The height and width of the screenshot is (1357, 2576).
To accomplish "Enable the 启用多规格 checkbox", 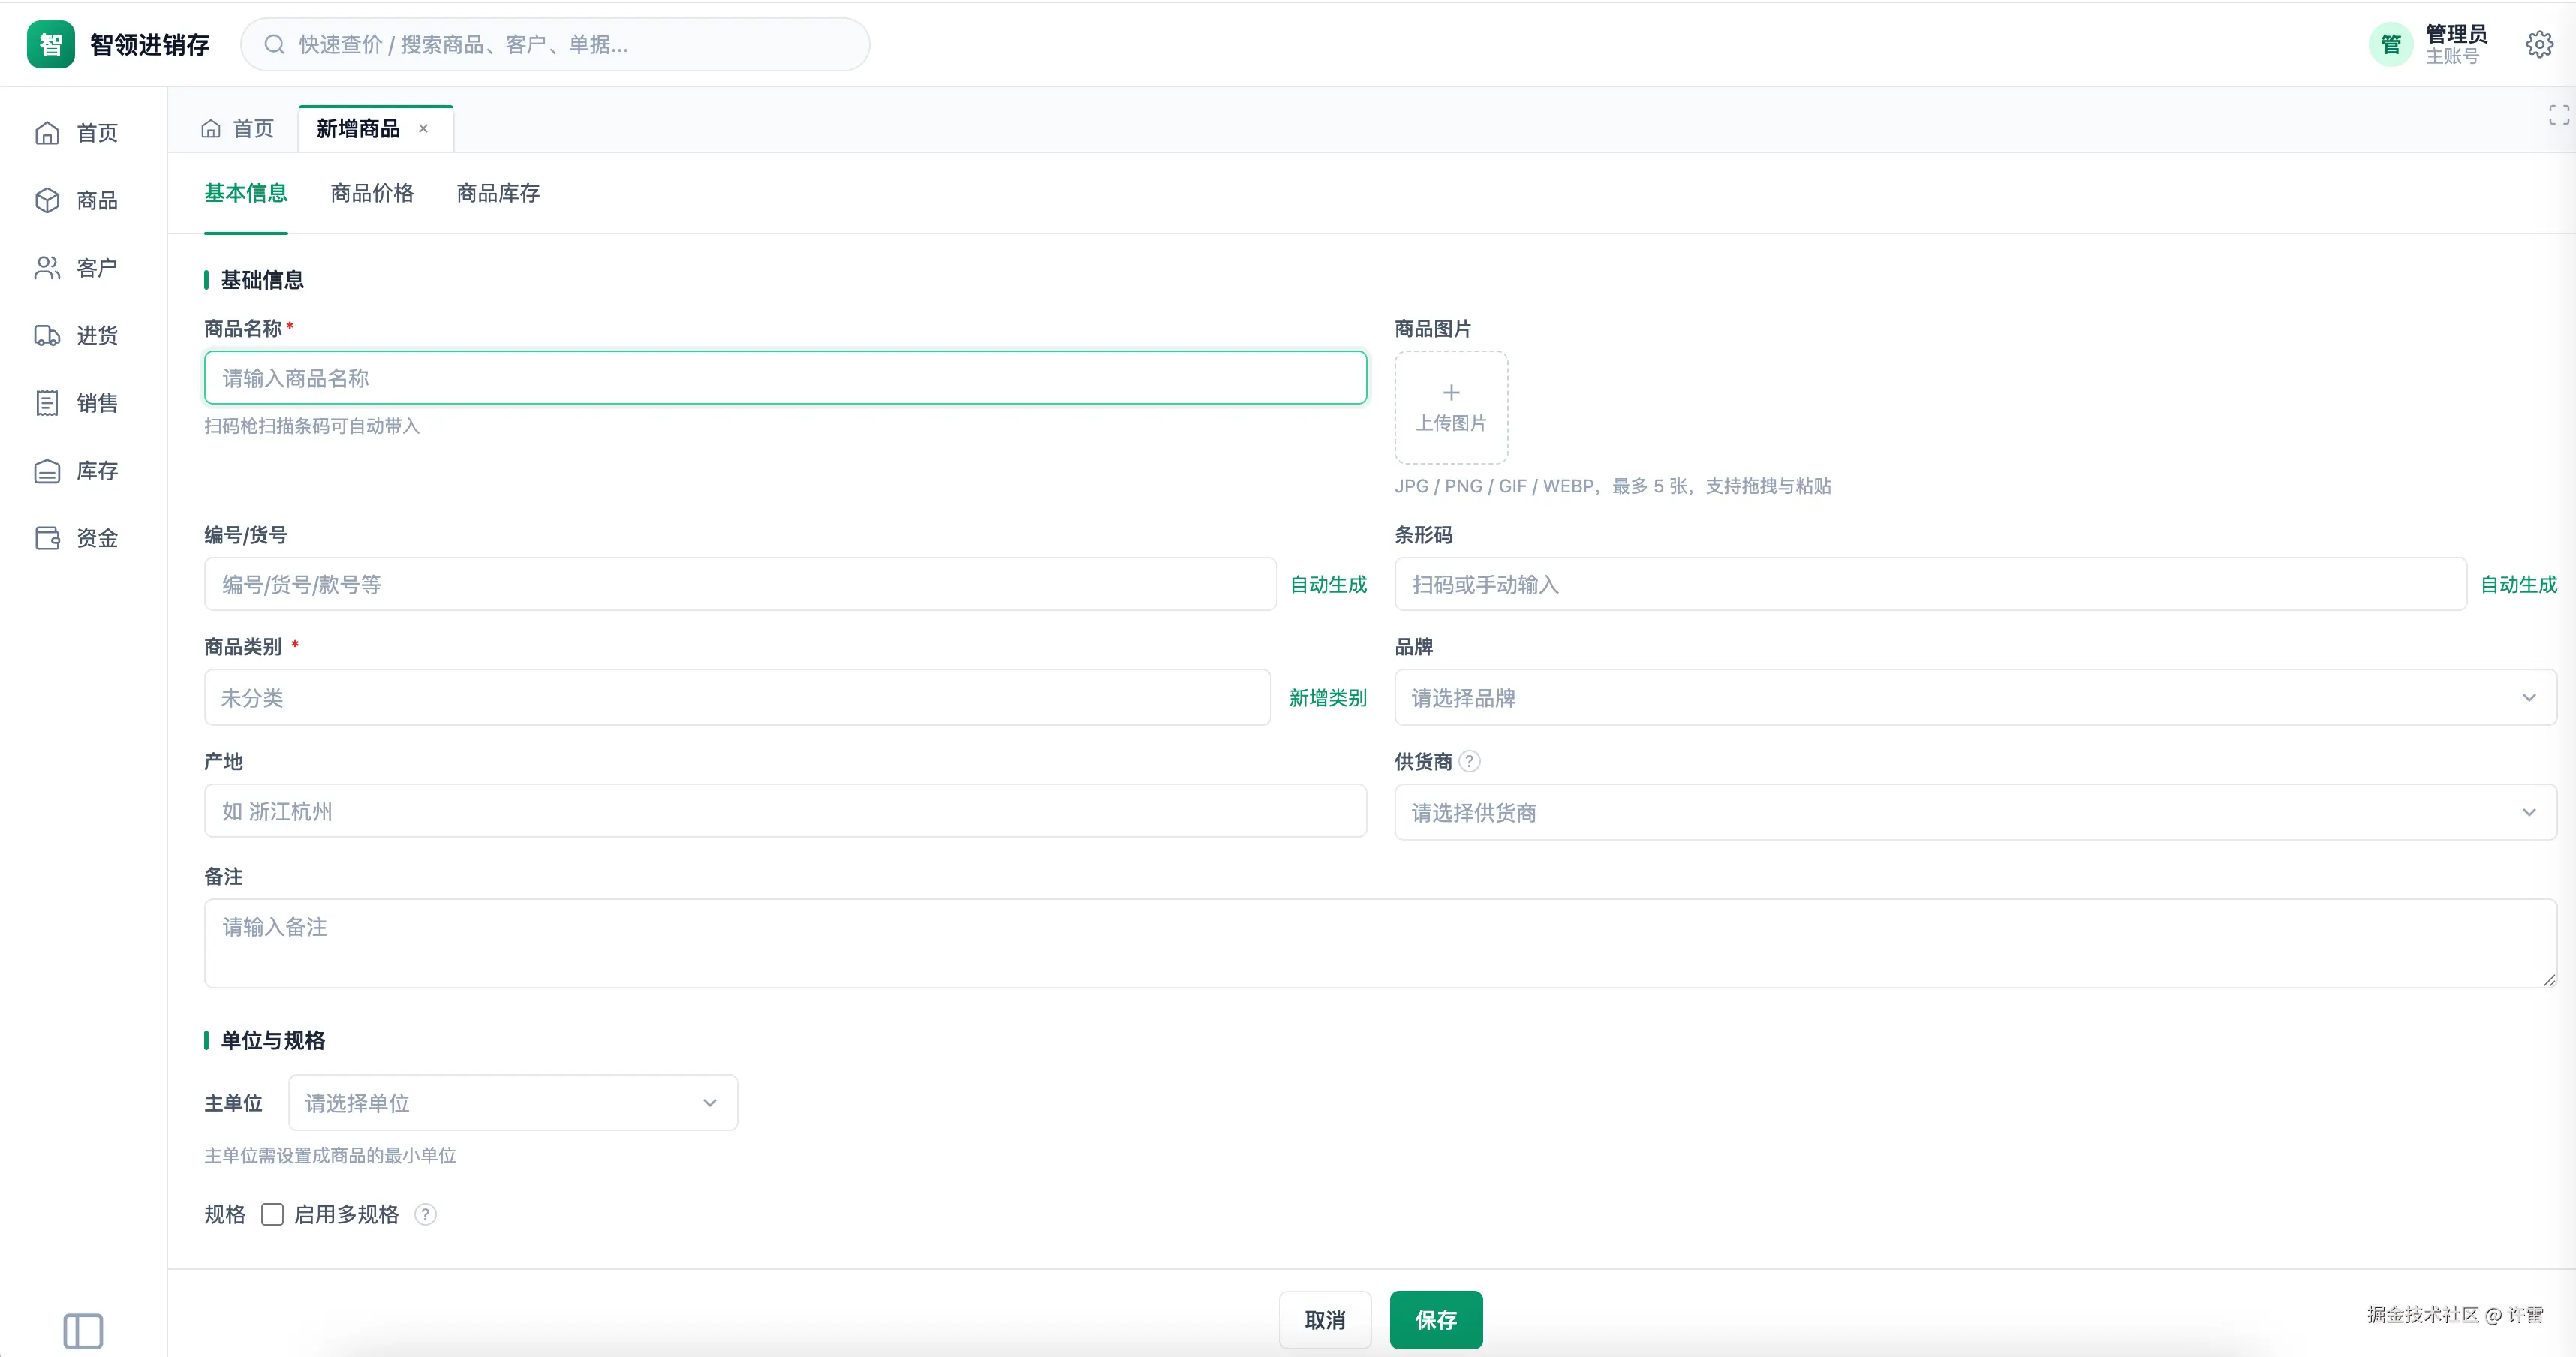I will (272, 1215).
